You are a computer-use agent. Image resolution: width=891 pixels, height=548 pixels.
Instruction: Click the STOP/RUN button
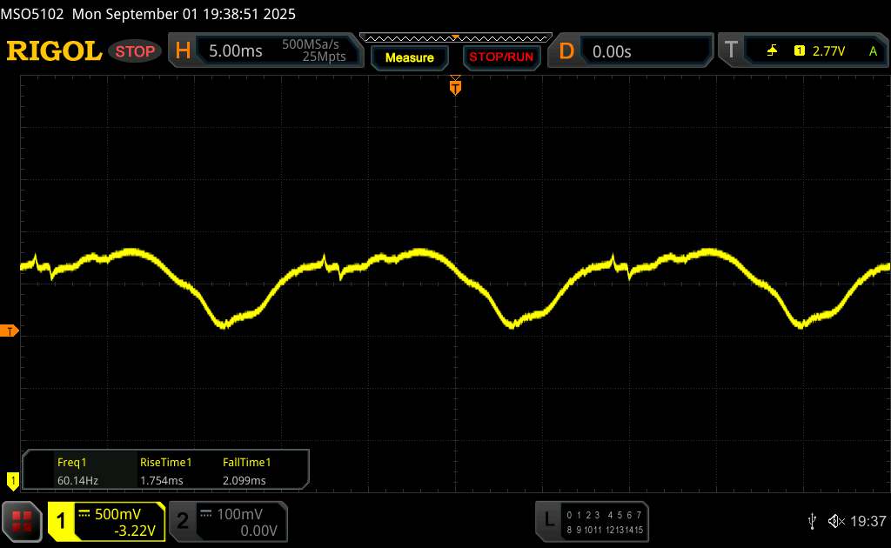click(501, 57)
